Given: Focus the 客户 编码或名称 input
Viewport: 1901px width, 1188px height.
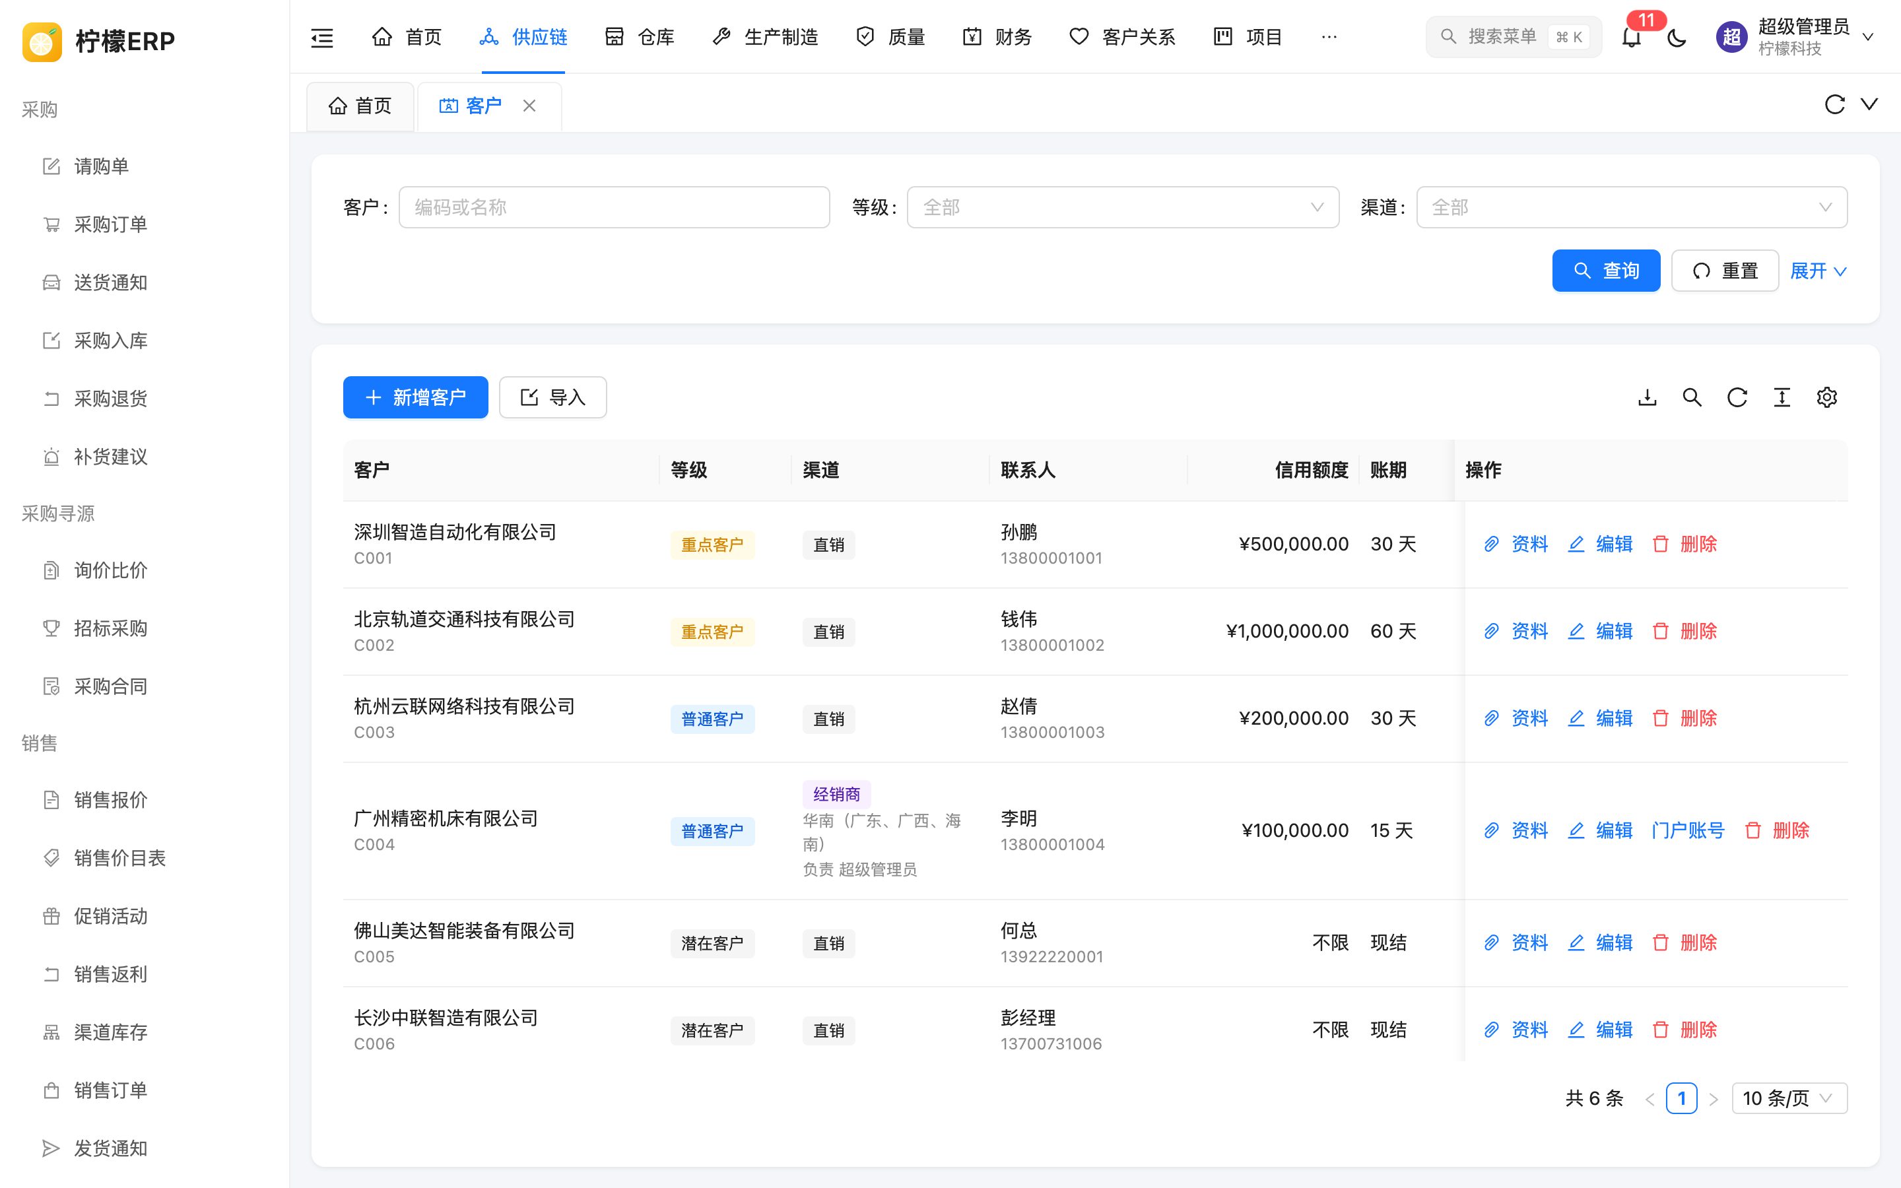Looking at the screenshot, I should 615,207.
